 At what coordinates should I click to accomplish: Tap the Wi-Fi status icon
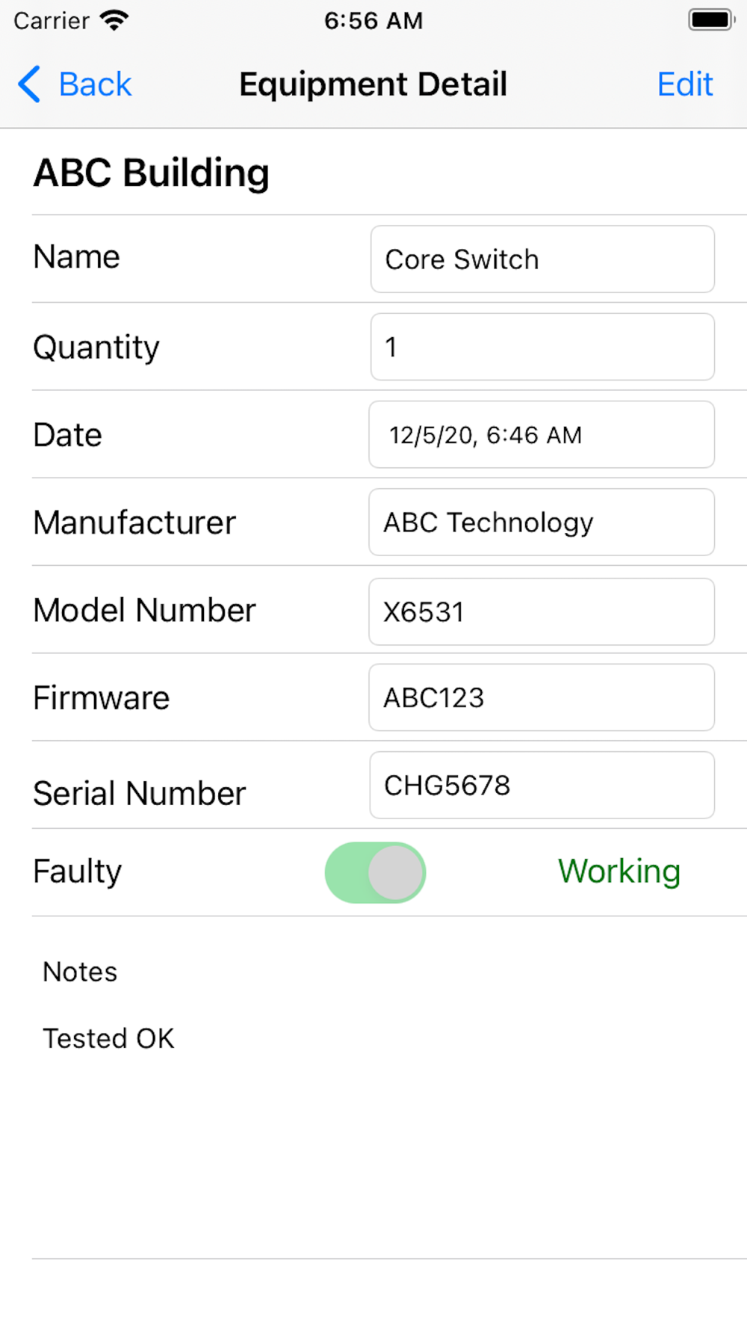[114, 20]
